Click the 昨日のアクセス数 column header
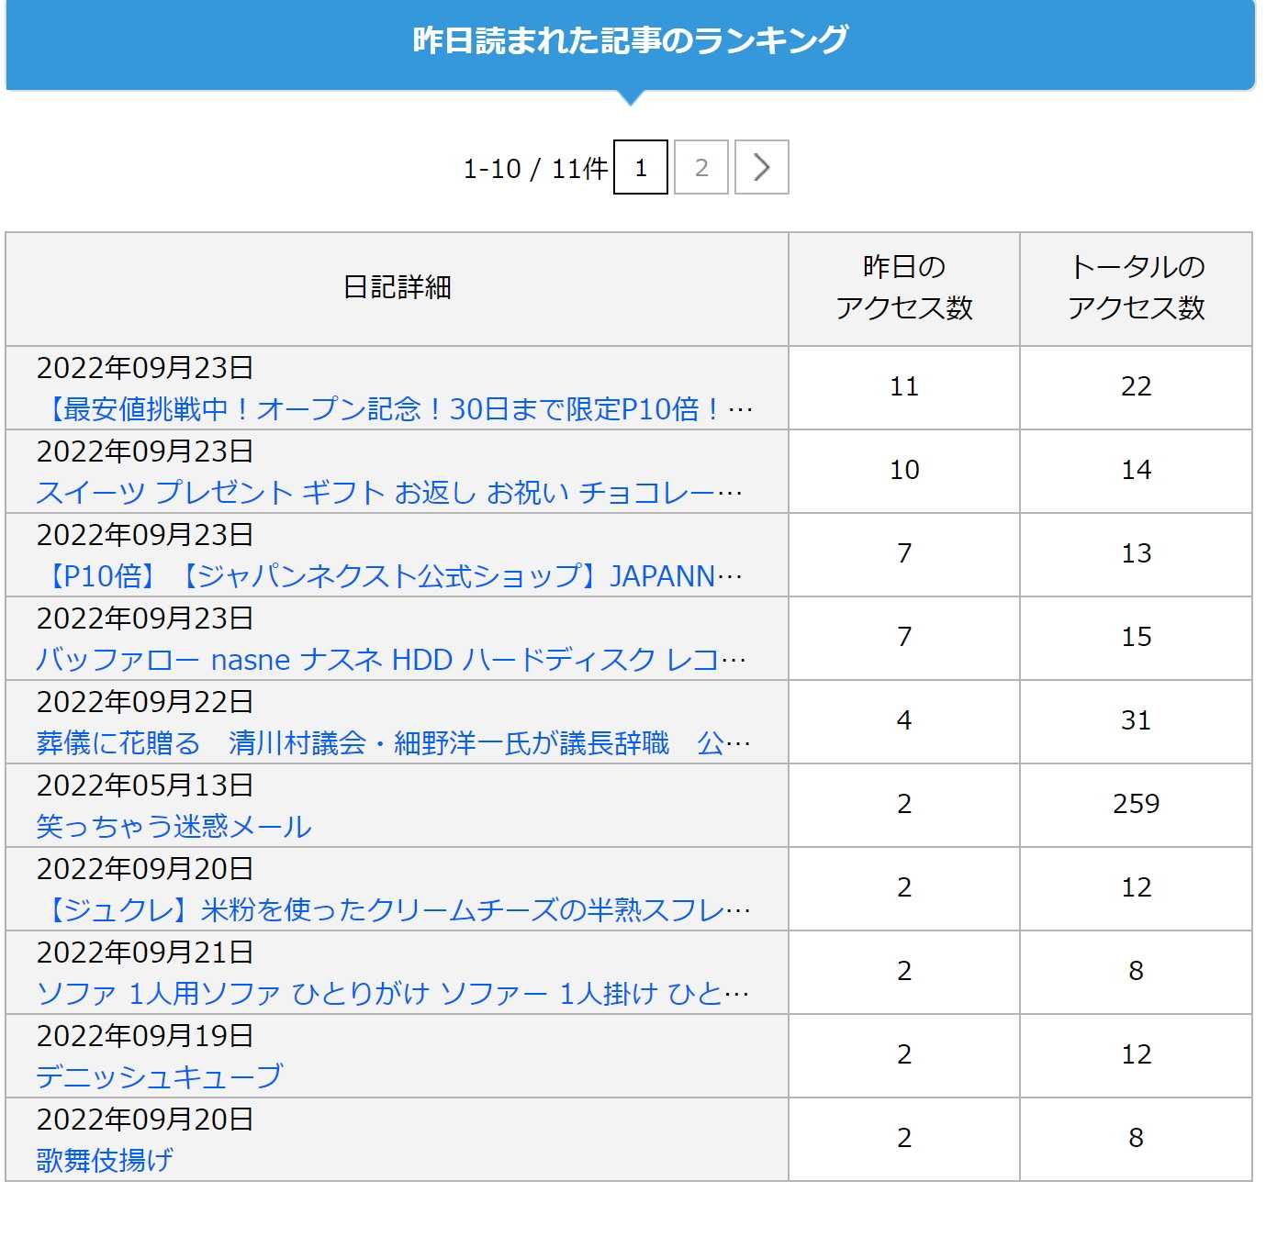The image size is (1266, 1248). coord(903,288)
